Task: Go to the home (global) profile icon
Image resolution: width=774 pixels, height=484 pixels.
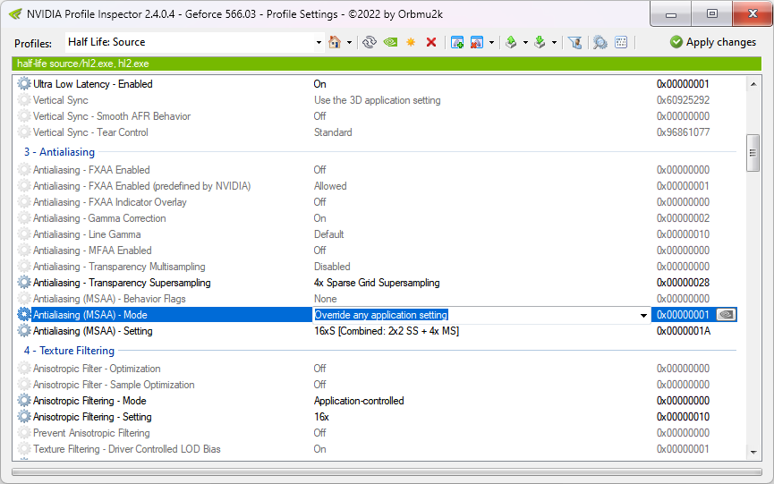Action: [x=335, y=42]
